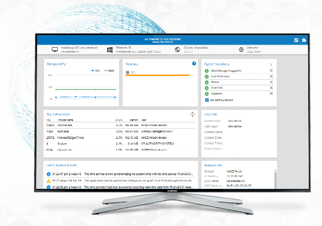Sort processes by the CPU% column header
The height and width of the screenshot is (226, 322).
(x=119, y=120)
